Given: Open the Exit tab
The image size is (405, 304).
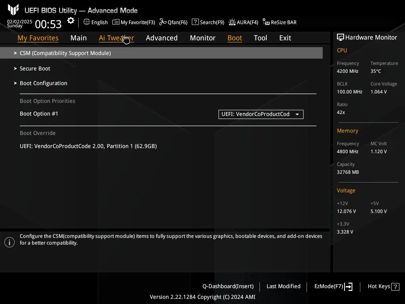Looking at the screenshot, I should click(285, 38).
